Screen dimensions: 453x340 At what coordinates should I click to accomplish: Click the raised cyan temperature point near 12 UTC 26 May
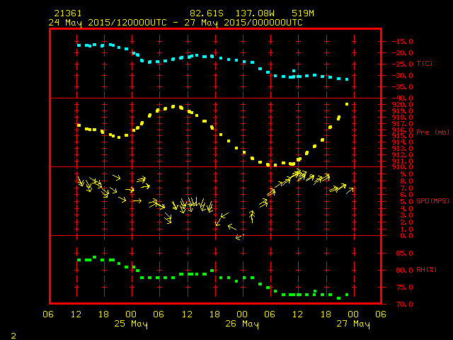point(294,71)
